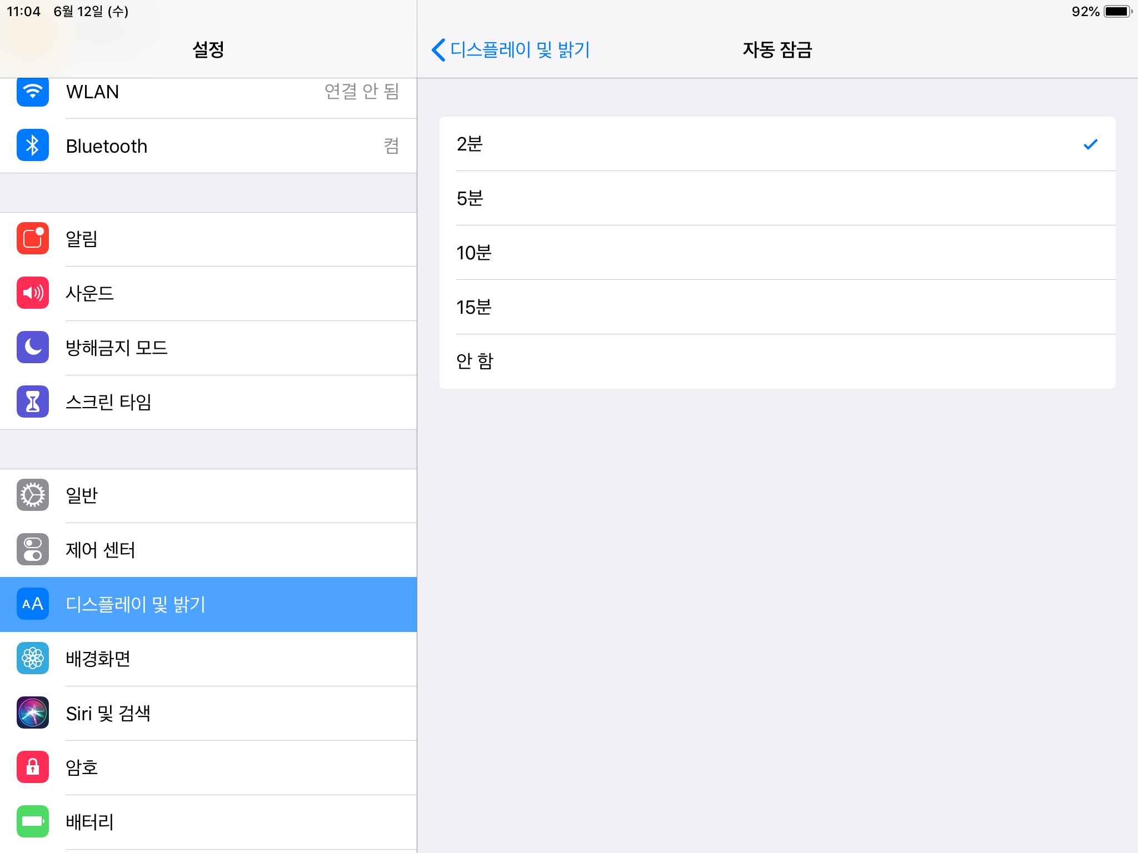Open 방해금지 모드 settings
1138x853 pixels.
tap(208, 348)
